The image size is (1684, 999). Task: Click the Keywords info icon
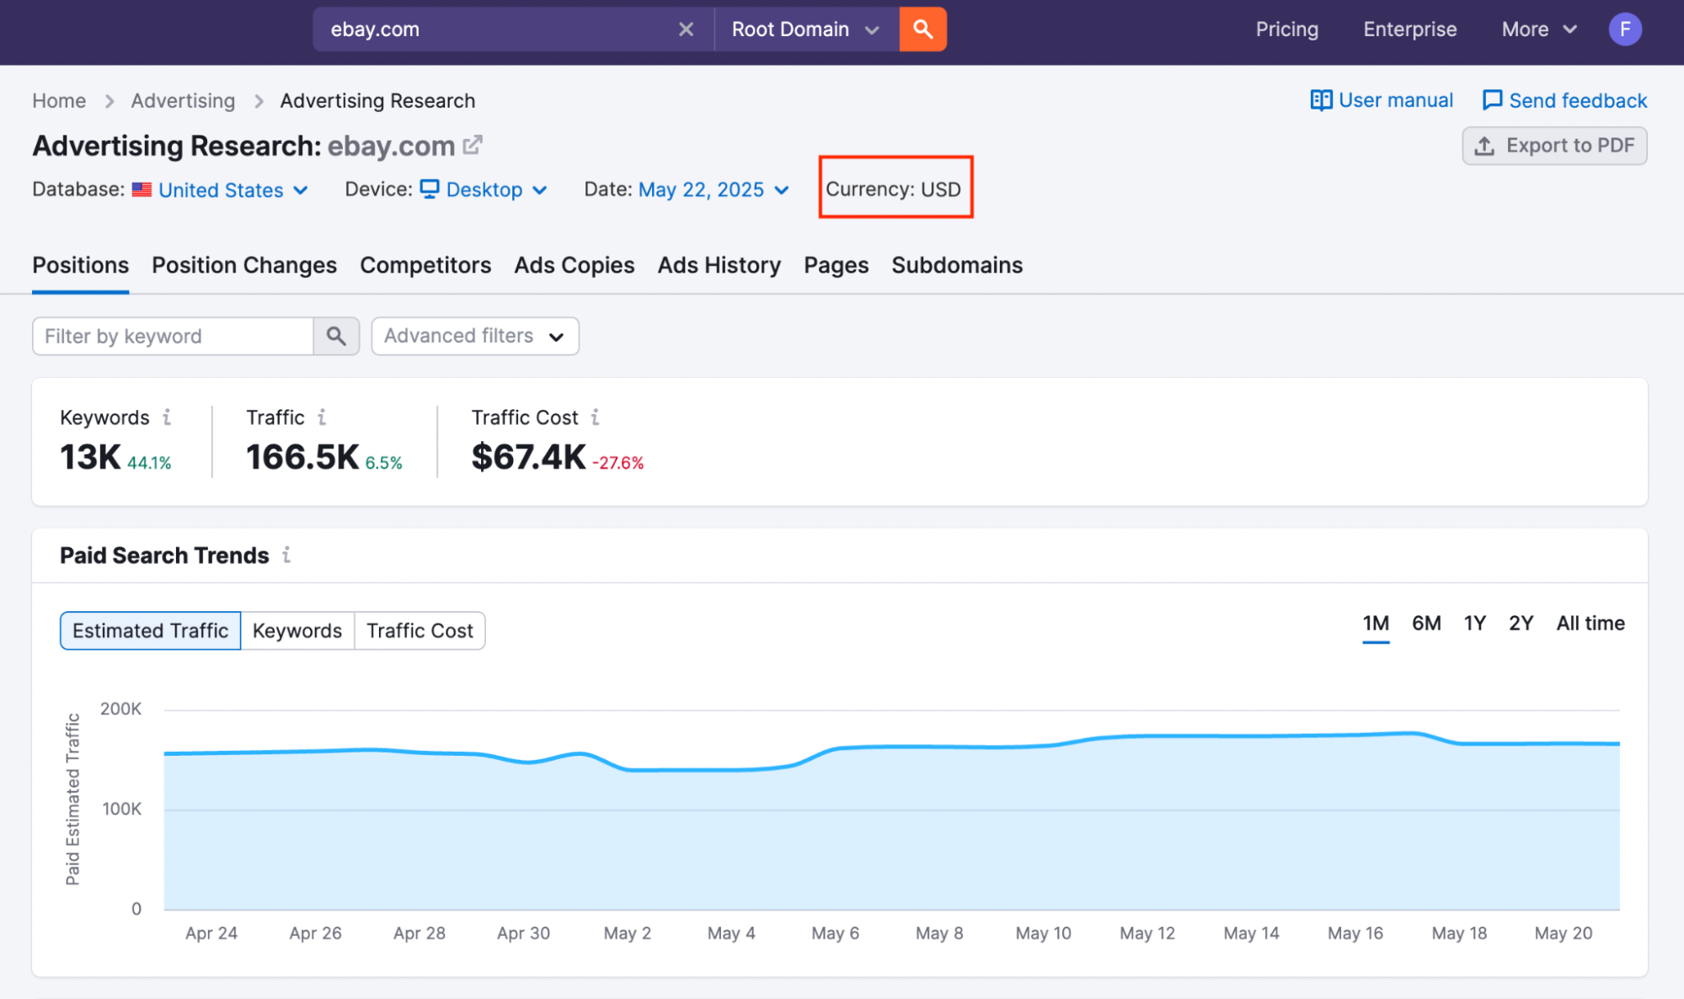[167, 417]
